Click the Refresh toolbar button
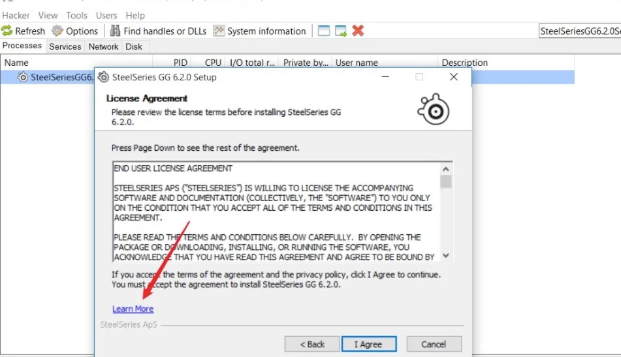The image size is (621, 357). tap(23, 31)
